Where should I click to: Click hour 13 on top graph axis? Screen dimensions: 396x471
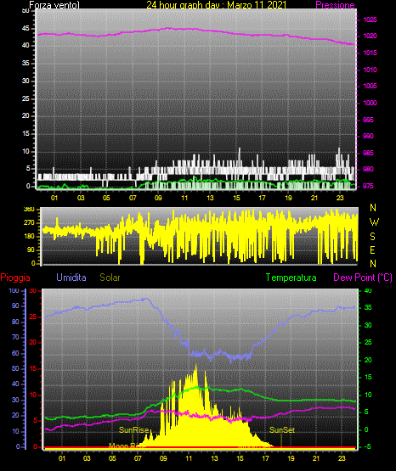pos(210,198)
